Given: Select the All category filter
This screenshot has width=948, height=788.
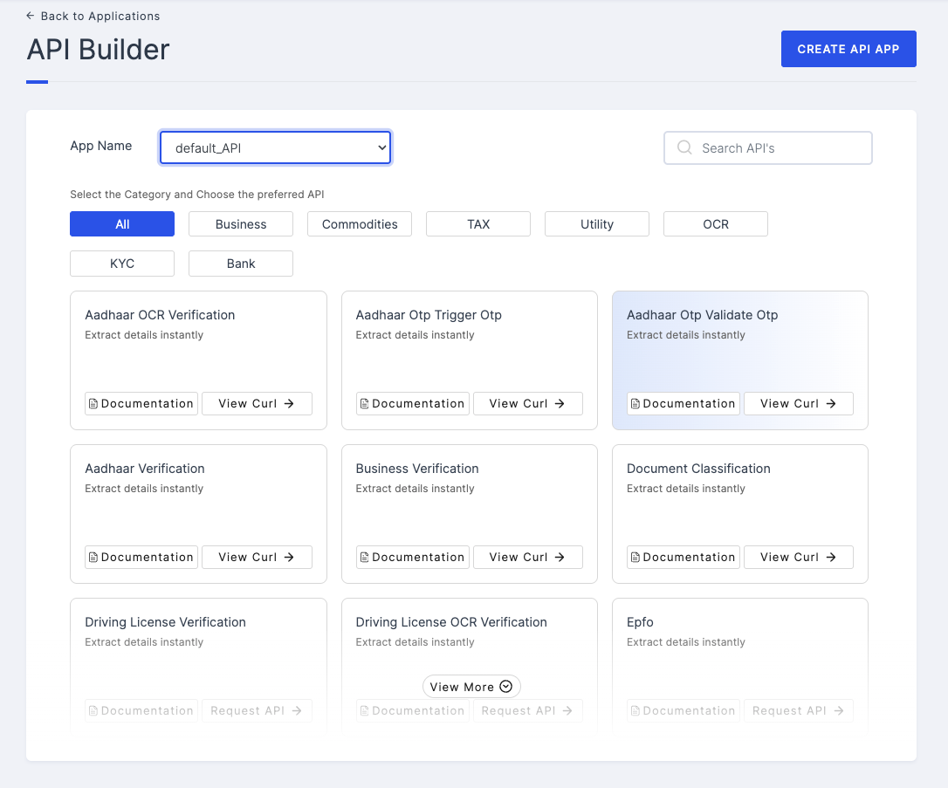Looking at the screenshot, I should (122, 224).
